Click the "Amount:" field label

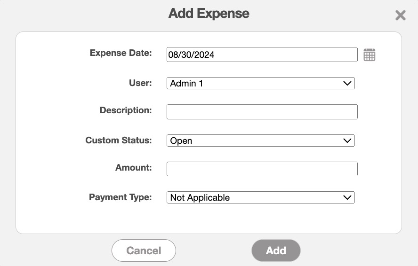click(133, 168)
